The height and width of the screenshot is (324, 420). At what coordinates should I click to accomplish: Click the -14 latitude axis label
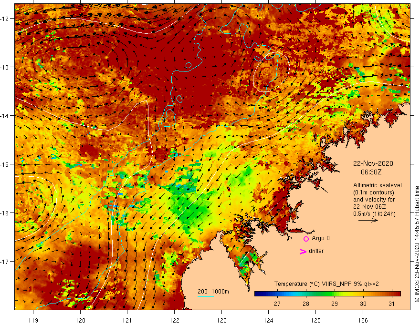pos(5,116)
